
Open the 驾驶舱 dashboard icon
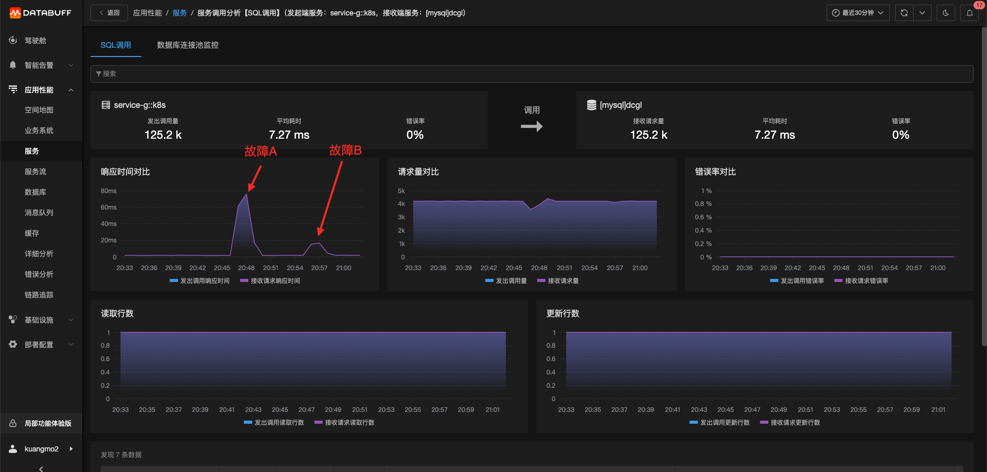(13, 40)
